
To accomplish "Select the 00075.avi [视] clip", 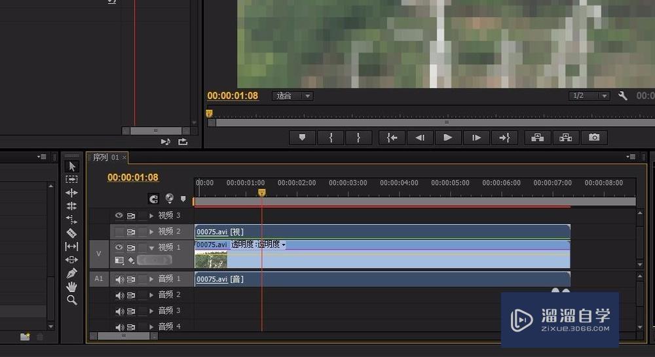I will pos(383,231).
